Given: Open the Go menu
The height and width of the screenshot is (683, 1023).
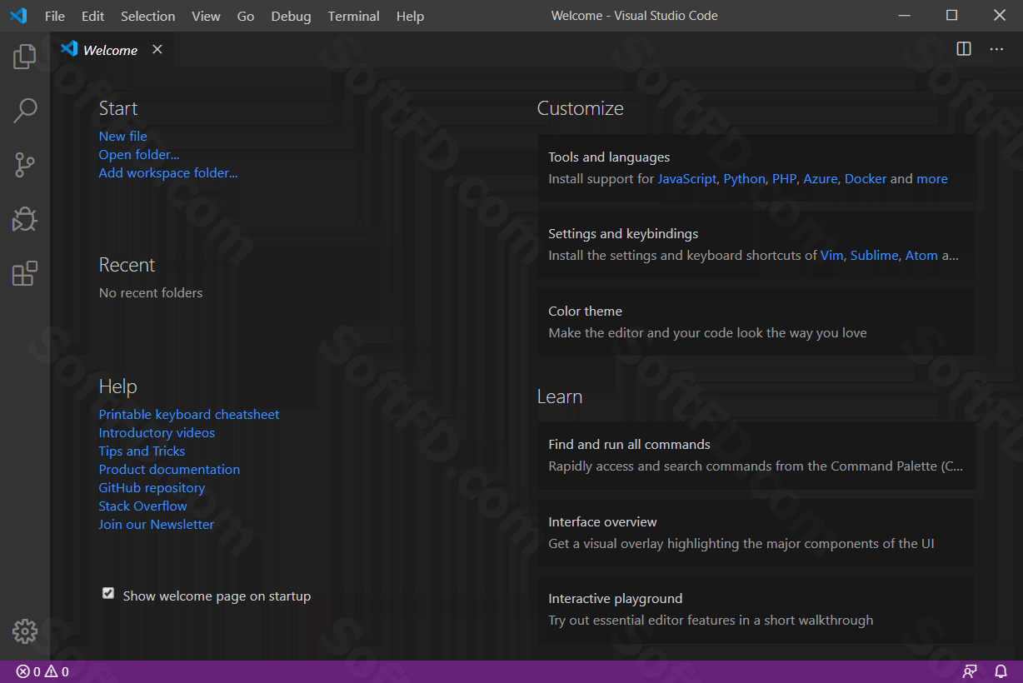Looking at the screenshot, I should [x=246, y=16].
